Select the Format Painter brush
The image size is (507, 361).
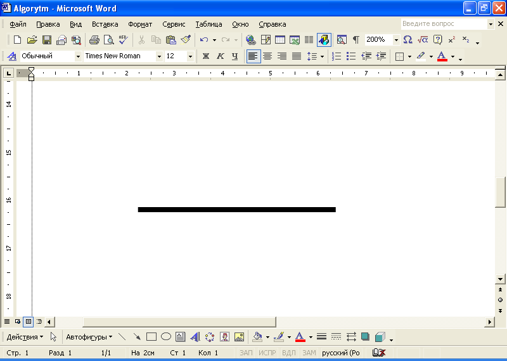tap(186, 40)
